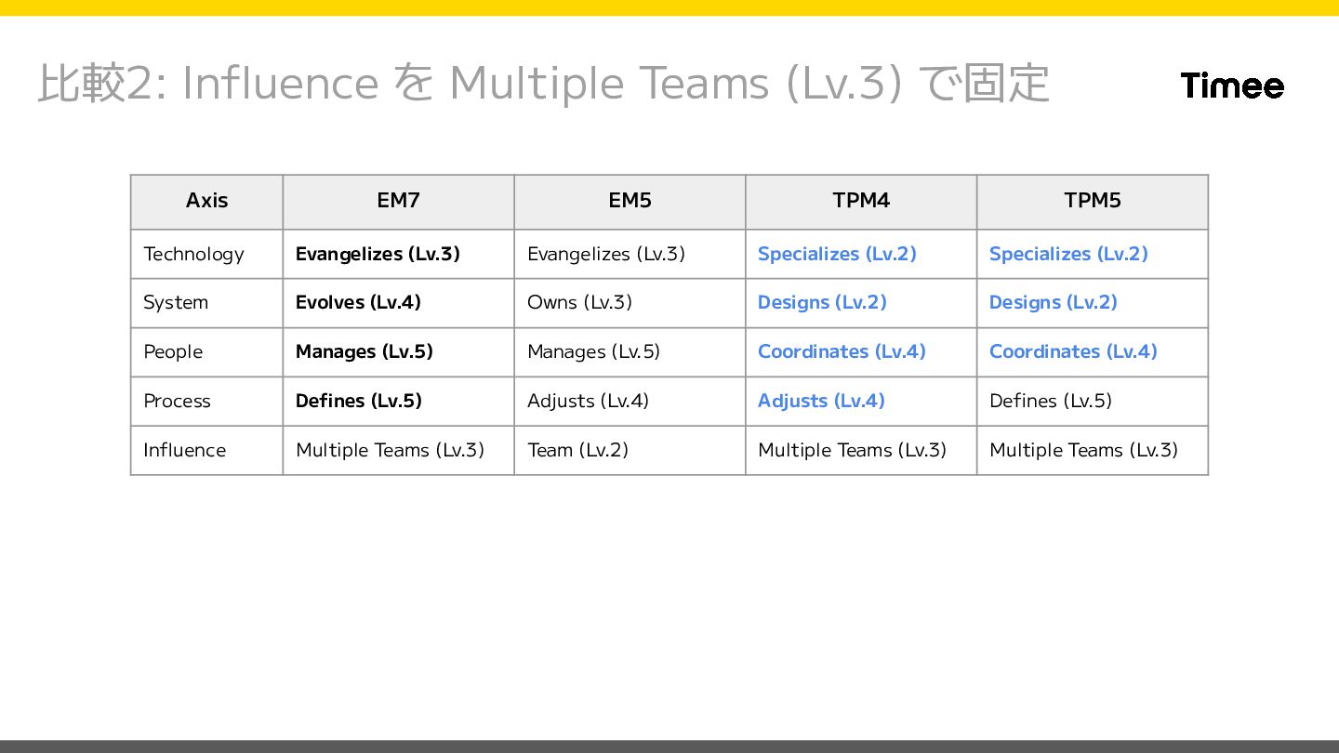The height and width of the screenshot is (753, 1339).
Task: Click blue Specializes (Lv.2) under TPM4
Action: coord(837,254)
